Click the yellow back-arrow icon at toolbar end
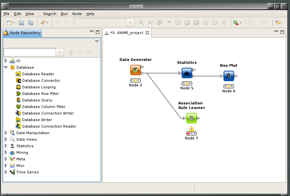The width and height of the screenshot is (290, 196). (x=278, y=23)
